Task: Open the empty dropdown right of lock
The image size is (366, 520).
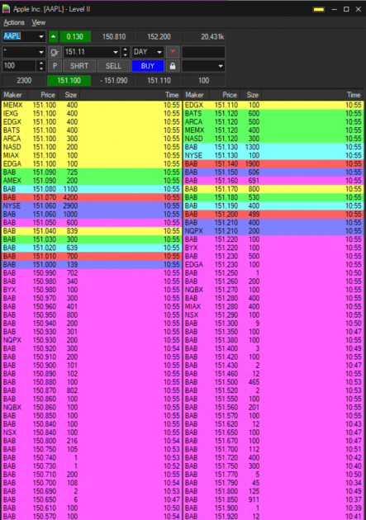Action: (x=203, y=66)
